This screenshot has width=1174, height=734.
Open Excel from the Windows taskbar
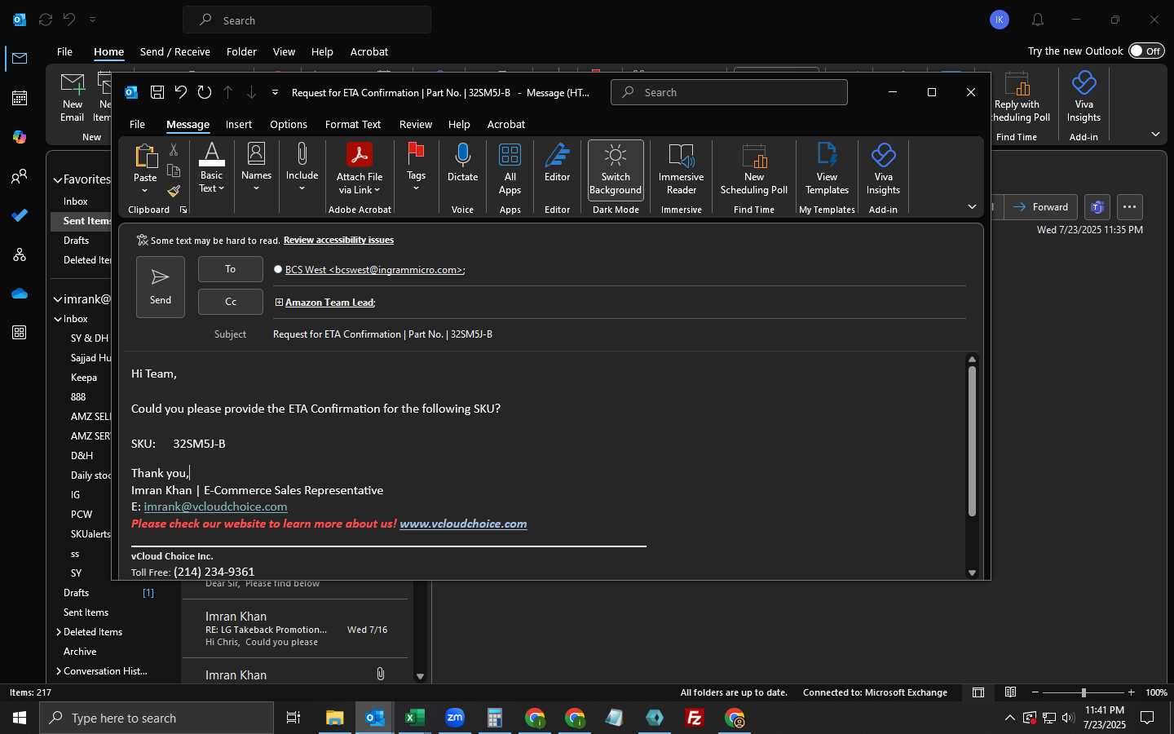click(x=415, y=718)
